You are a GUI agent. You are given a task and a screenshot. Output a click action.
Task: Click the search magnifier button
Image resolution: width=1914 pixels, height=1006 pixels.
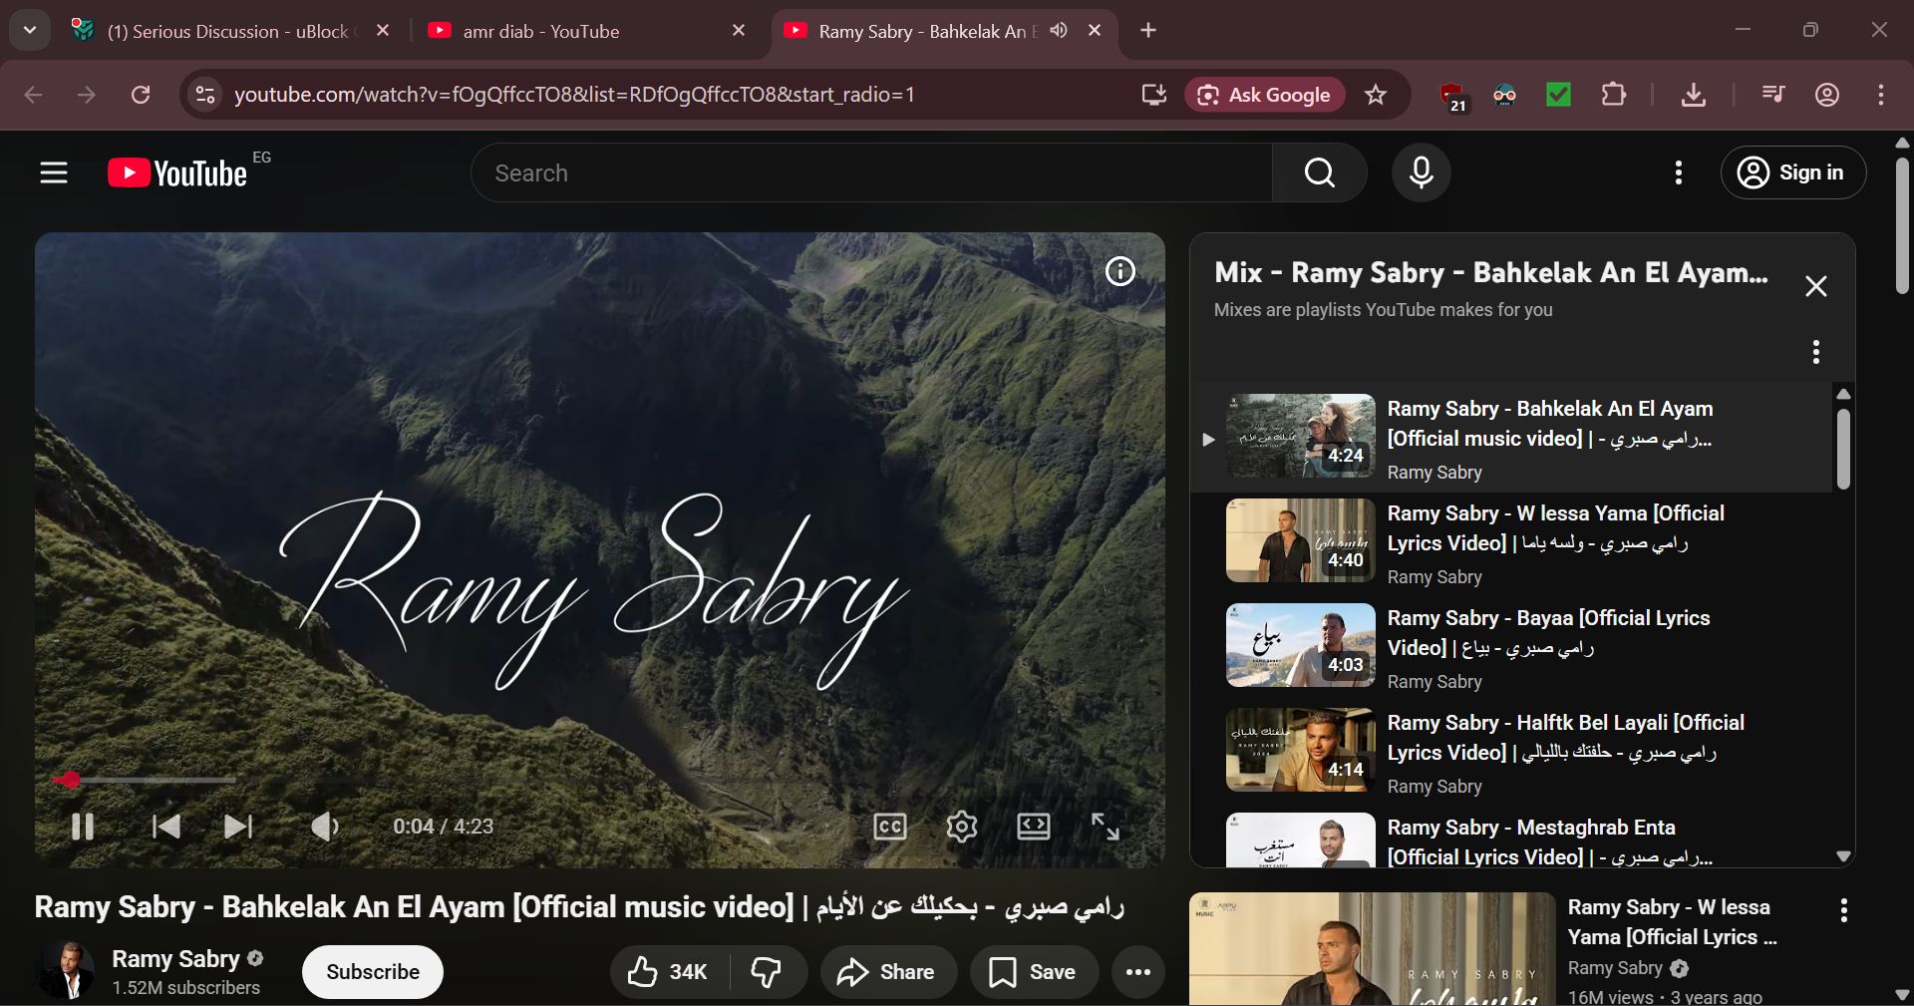pyautogui.click(x=1319, y=173)
